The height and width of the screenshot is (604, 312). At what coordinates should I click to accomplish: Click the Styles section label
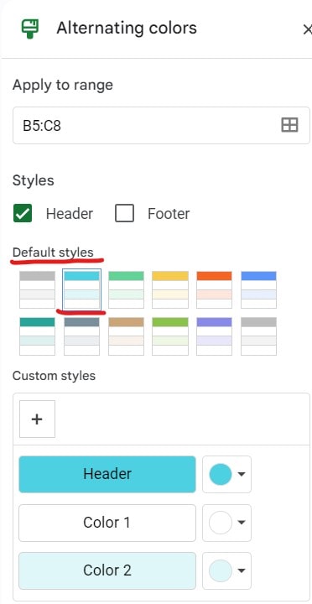click(33, 180)
